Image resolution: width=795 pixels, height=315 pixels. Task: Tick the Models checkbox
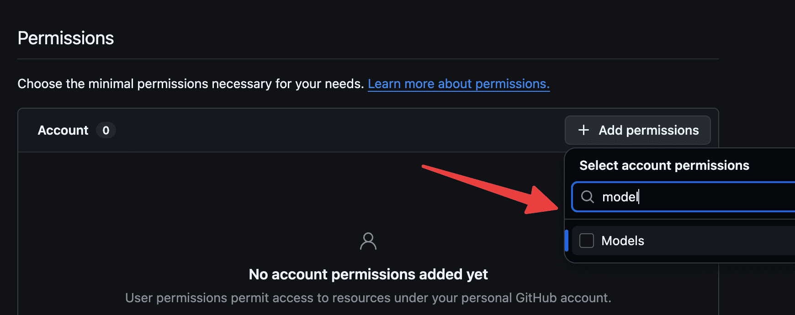587,241
